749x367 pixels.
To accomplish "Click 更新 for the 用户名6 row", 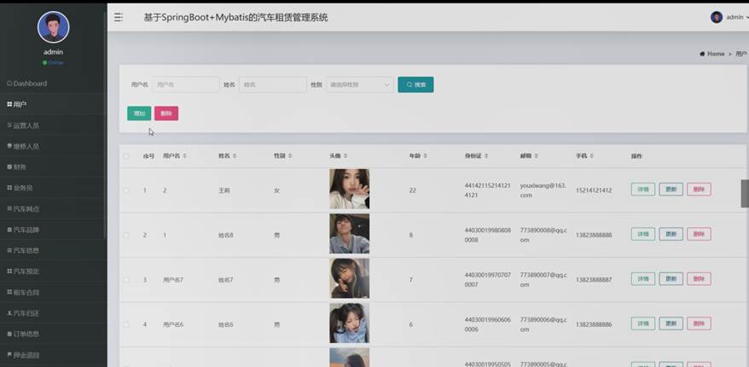I will click(671, 323).
